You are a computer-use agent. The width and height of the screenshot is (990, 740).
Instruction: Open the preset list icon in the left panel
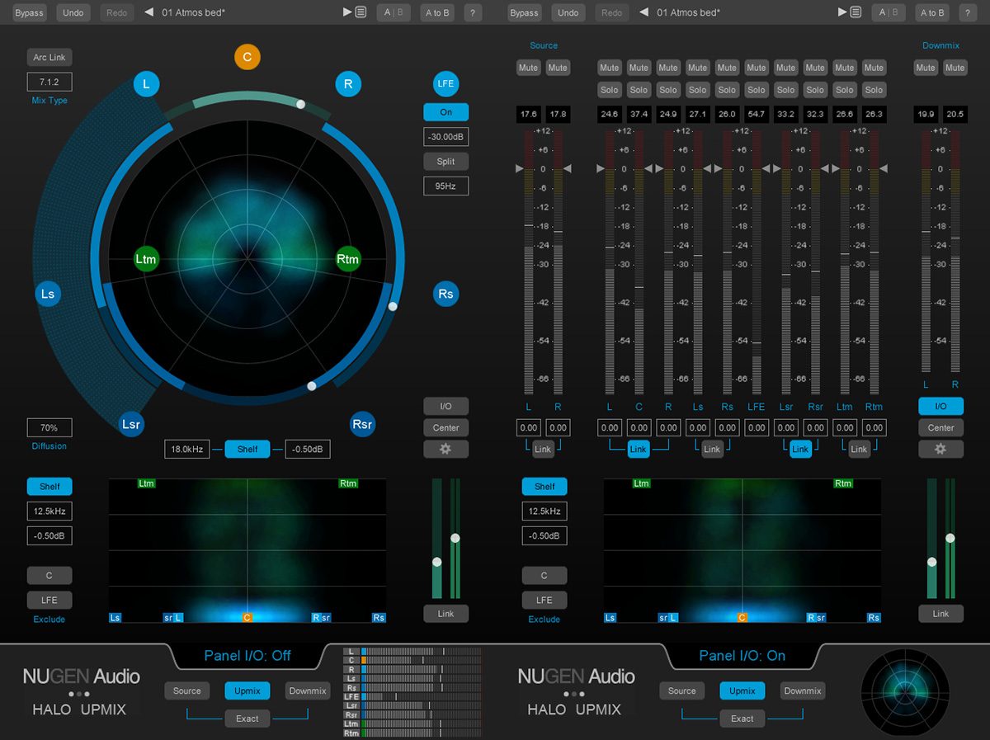(361, 12)
